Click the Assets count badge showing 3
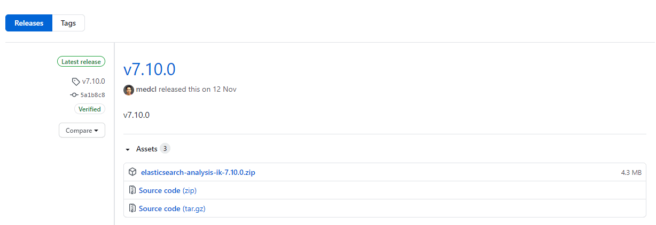The height and width of the screenshot is (225, 656). click(x=165, y=149)
